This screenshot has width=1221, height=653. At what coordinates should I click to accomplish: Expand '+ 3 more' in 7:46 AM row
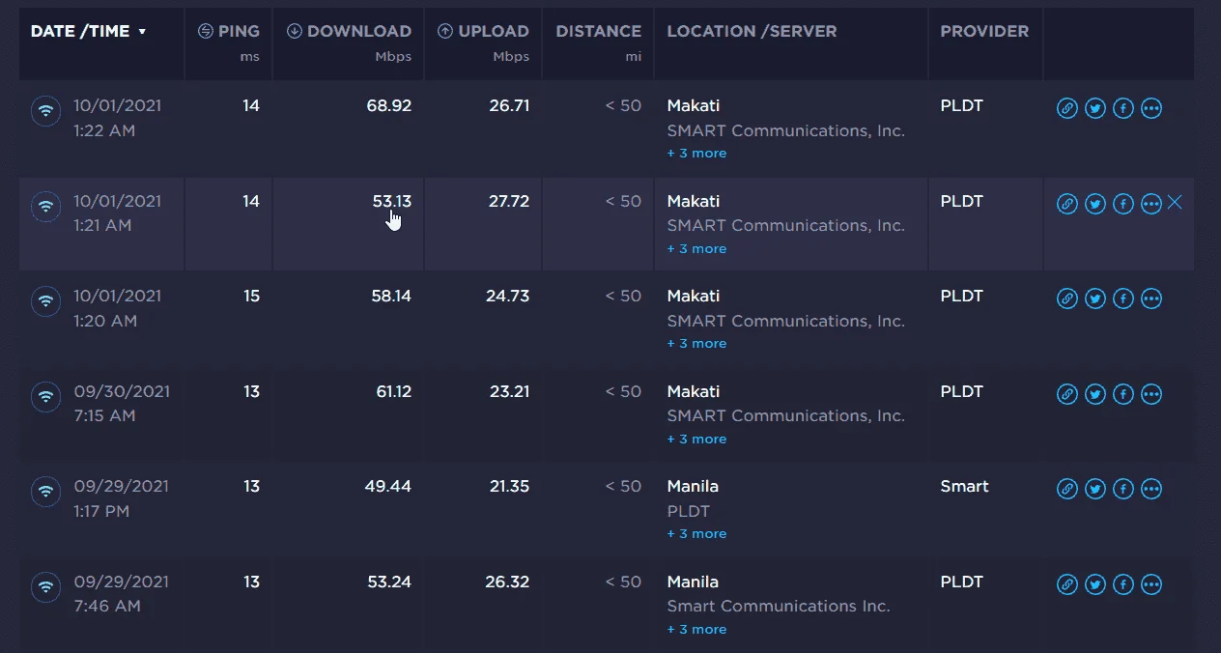coord(696,630)
